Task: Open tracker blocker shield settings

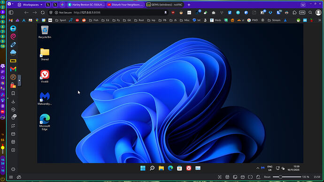Action: click(x=51, y=13)
